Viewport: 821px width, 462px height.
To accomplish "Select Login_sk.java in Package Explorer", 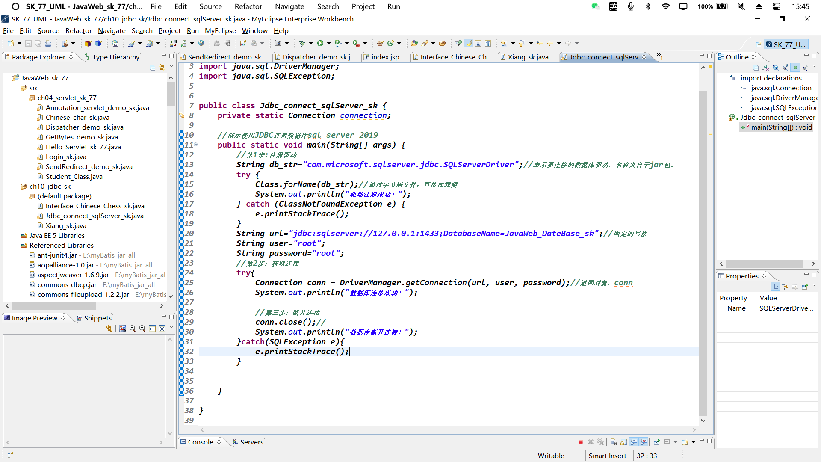I will (x=66, y=157).
